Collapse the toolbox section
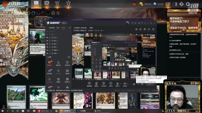The image size is (202, 113). (69, 57)
